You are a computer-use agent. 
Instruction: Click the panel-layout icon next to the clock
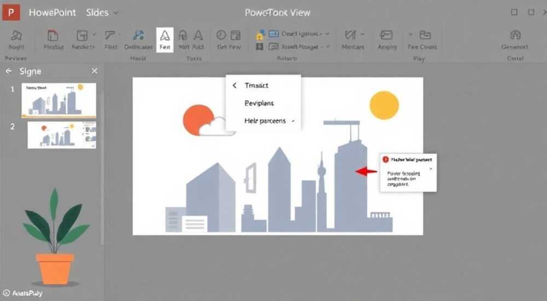tap(236, 35)
